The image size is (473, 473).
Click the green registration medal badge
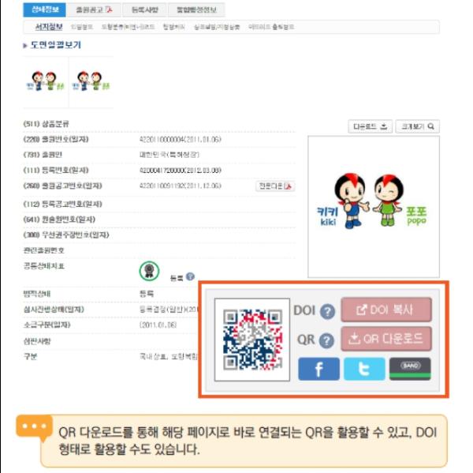pyautogui.click(x=149, y=271)
